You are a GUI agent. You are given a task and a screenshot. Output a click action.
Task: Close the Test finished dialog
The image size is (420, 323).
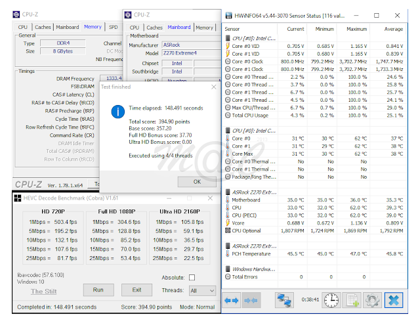[213, 87]
